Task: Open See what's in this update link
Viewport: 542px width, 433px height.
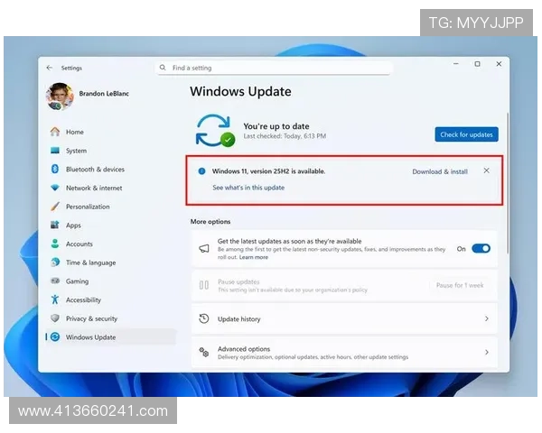Action: coord(248,188)
